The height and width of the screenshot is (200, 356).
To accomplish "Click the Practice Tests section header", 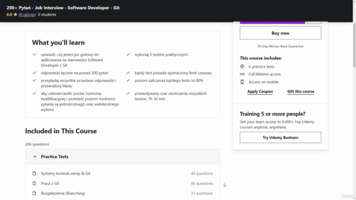I will click(122, 157).
